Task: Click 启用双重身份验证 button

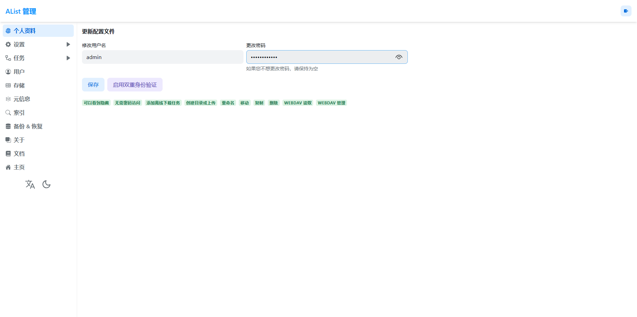Action: [135, 85]
